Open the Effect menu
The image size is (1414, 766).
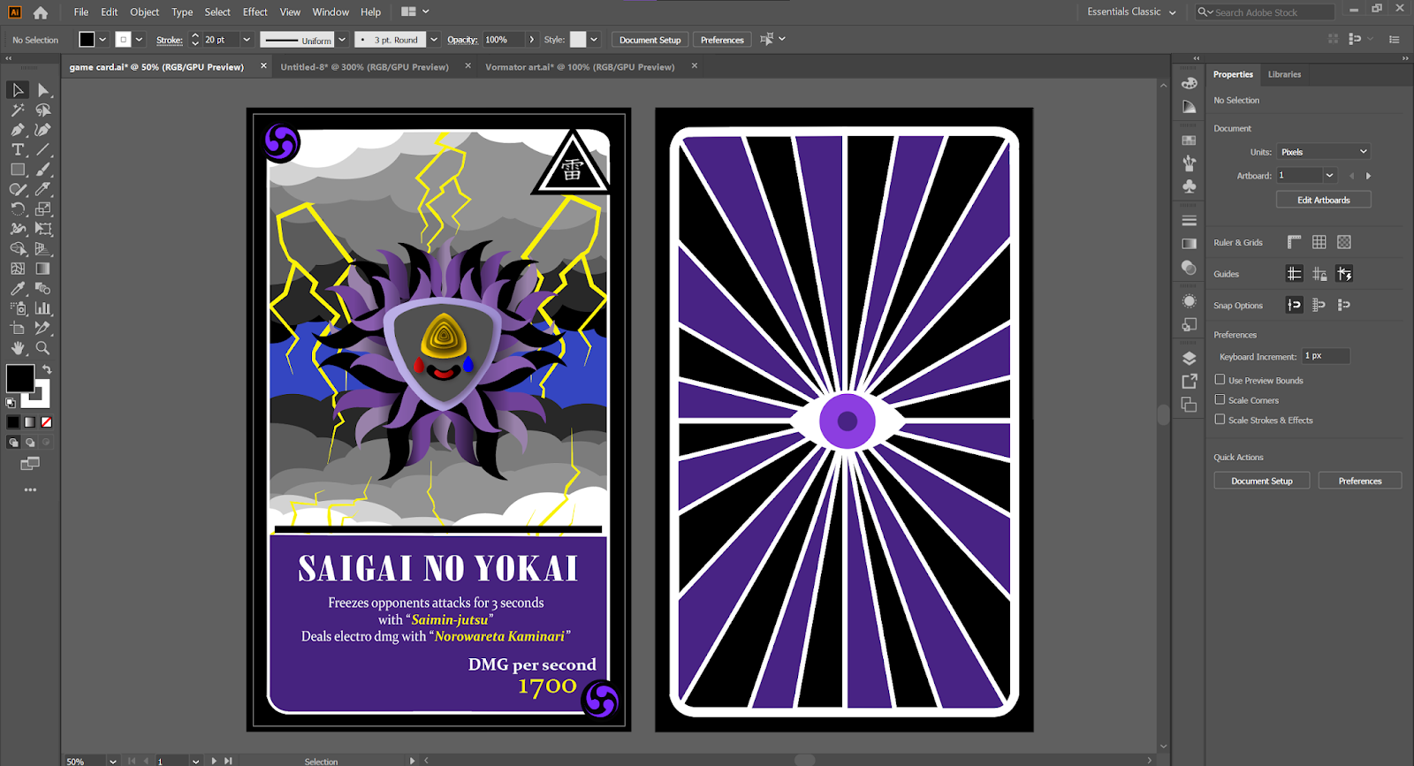point(255,12)
